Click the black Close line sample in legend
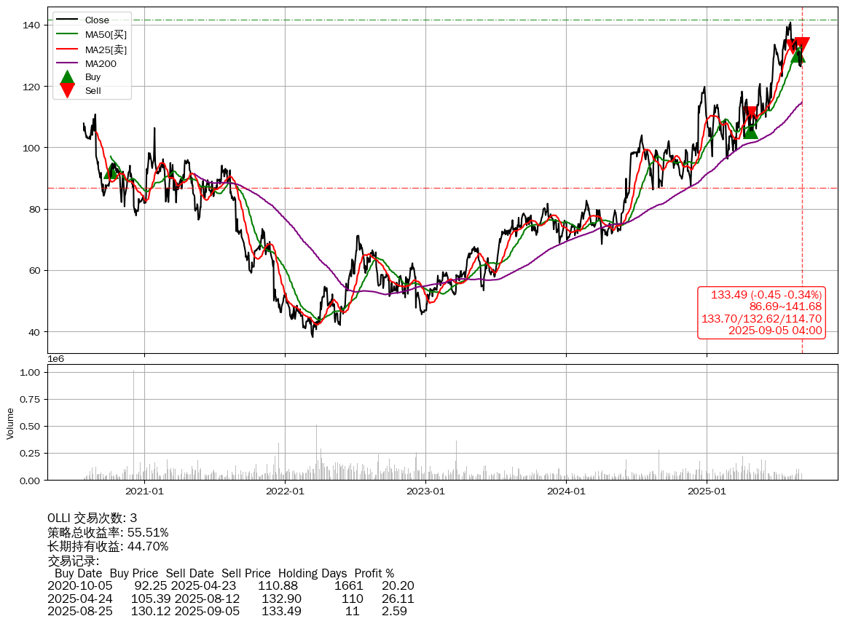Viewport: 845px width, 624px height. tap(67, 20)
